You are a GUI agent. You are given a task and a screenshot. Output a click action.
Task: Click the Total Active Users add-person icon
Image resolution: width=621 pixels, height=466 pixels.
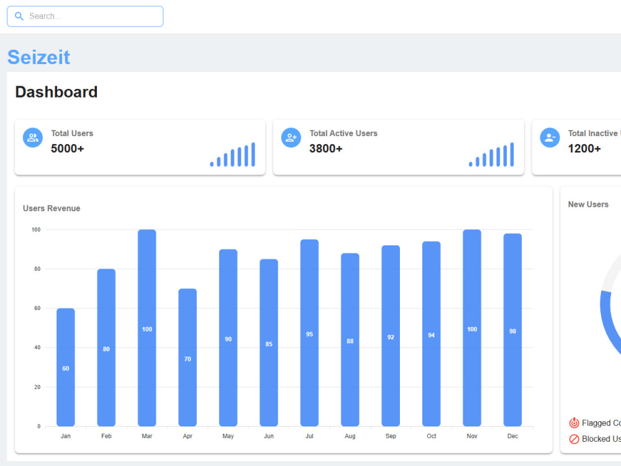(x=291, y=137)
